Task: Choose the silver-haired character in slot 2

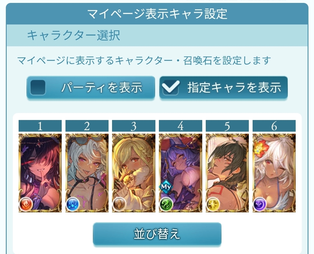Action: pos(87,173)
